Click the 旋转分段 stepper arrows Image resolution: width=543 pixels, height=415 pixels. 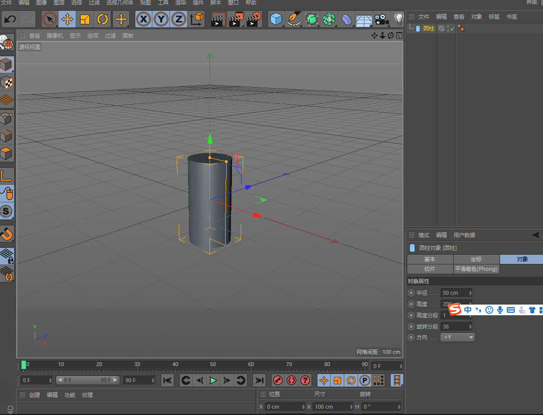pos(470,327)
